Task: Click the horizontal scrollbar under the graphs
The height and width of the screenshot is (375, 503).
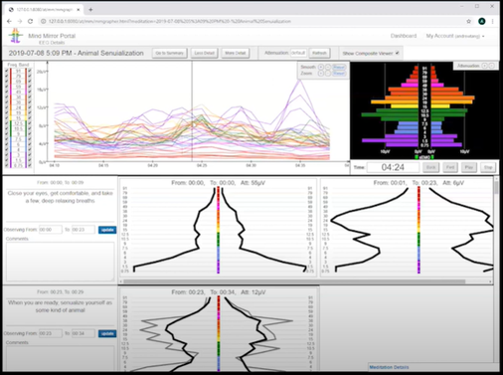Action: (294, 281)
